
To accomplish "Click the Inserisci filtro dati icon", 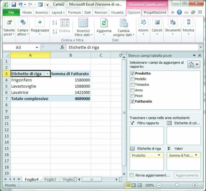I will pos(83,23).
